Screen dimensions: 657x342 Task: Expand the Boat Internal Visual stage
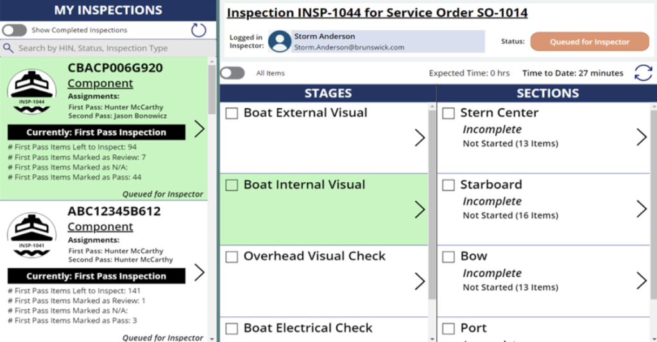click(420, 210)
